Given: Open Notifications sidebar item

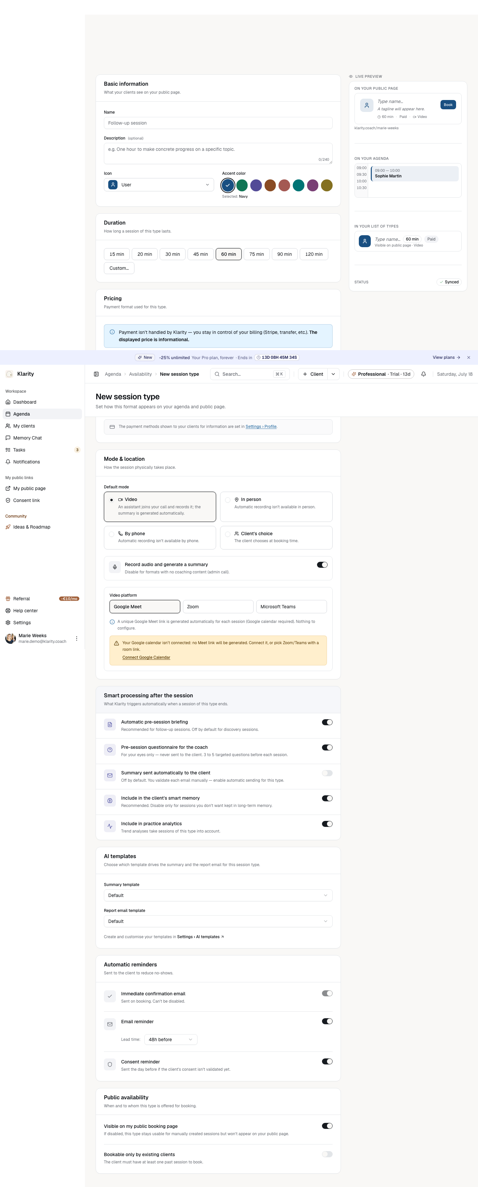Looking at the screenshot, I should (x=42, y=462).
